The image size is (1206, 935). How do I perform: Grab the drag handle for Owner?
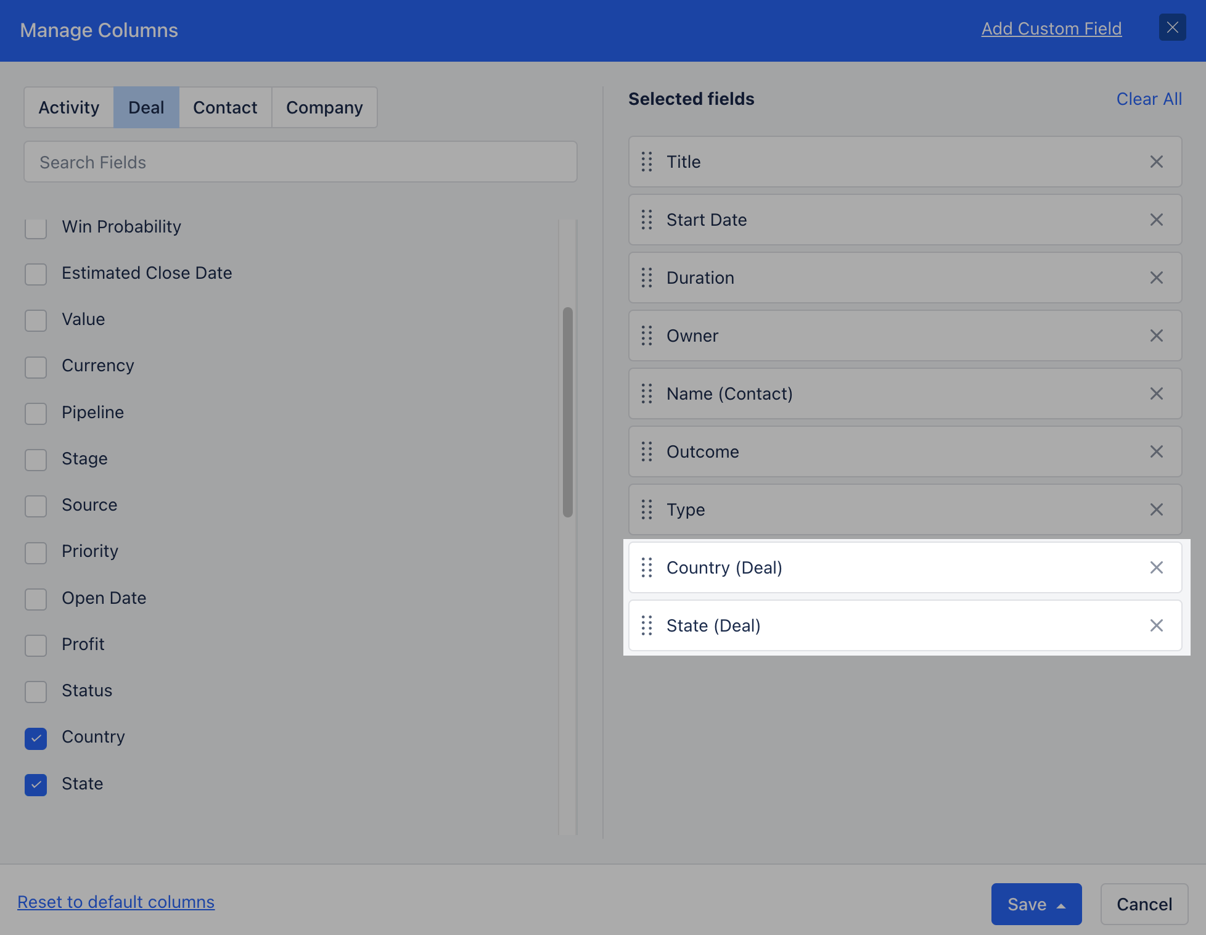coord(647,336)
